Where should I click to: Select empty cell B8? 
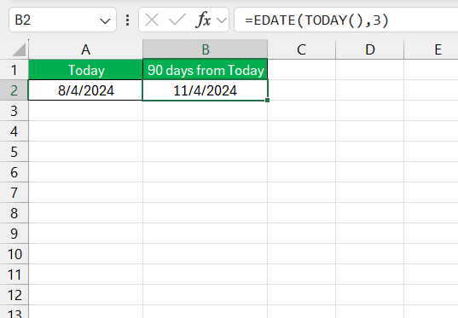click(x=206, y=213)
